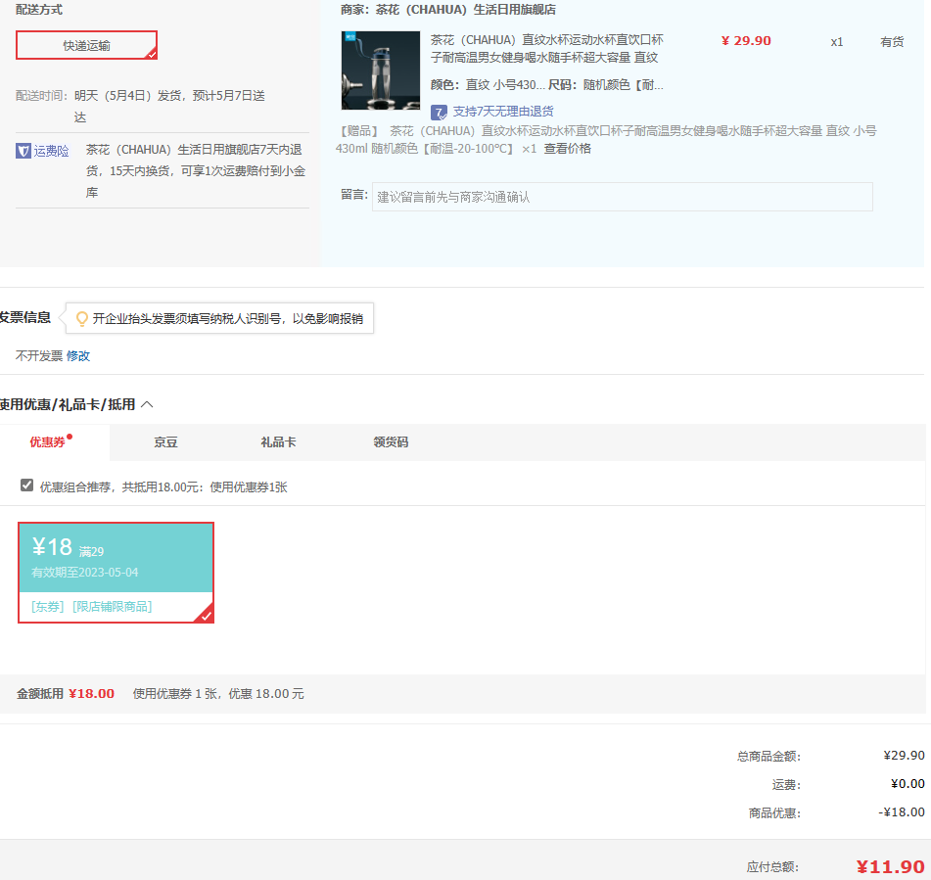Click the -¥18.00 商品优惠 discount value
Image resolution: width=931 pixels, height=880 pixels.
point(902,811)
